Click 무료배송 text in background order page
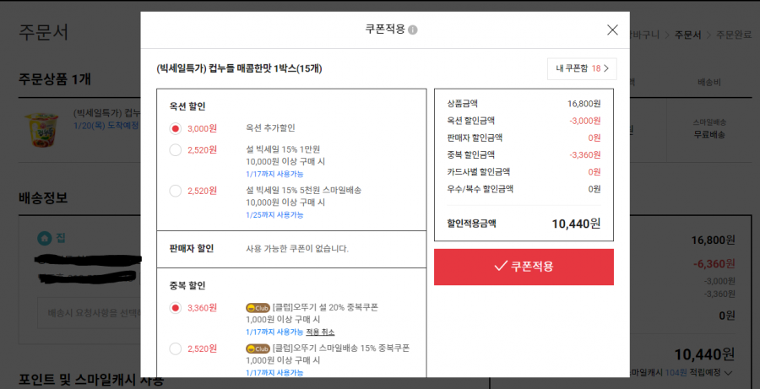 click(x=709, y=135)
